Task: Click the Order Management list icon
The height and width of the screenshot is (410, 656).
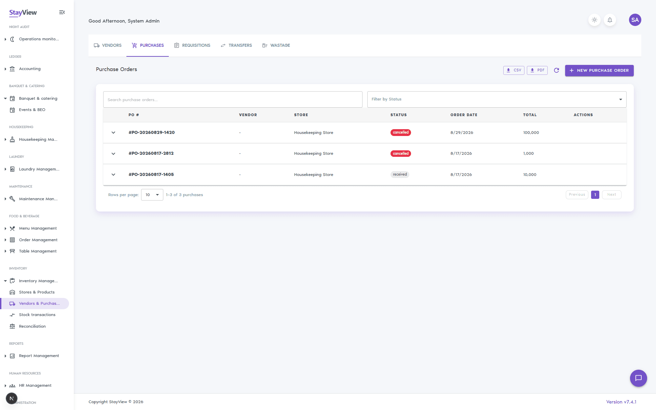Action: pyautogui.click(x=12, y=240)
